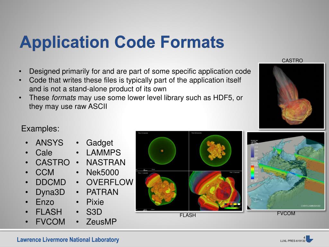Select the Nek5000 list item
This screenshot has height=247, width=329.
pyautogui.click(x=102, y=172)
